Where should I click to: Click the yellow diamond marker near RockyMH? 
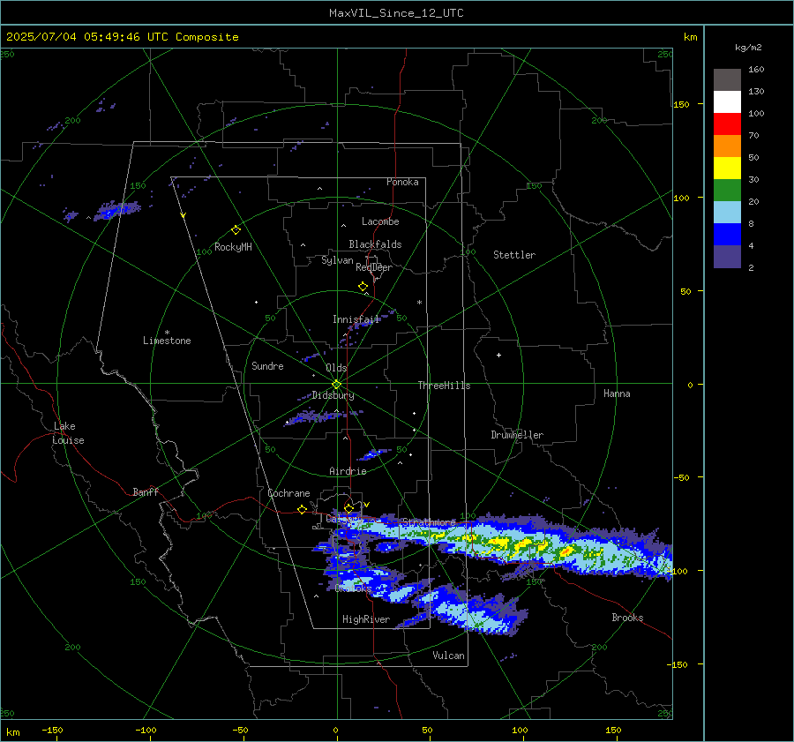pyautogui.click(x=236, y=230)
